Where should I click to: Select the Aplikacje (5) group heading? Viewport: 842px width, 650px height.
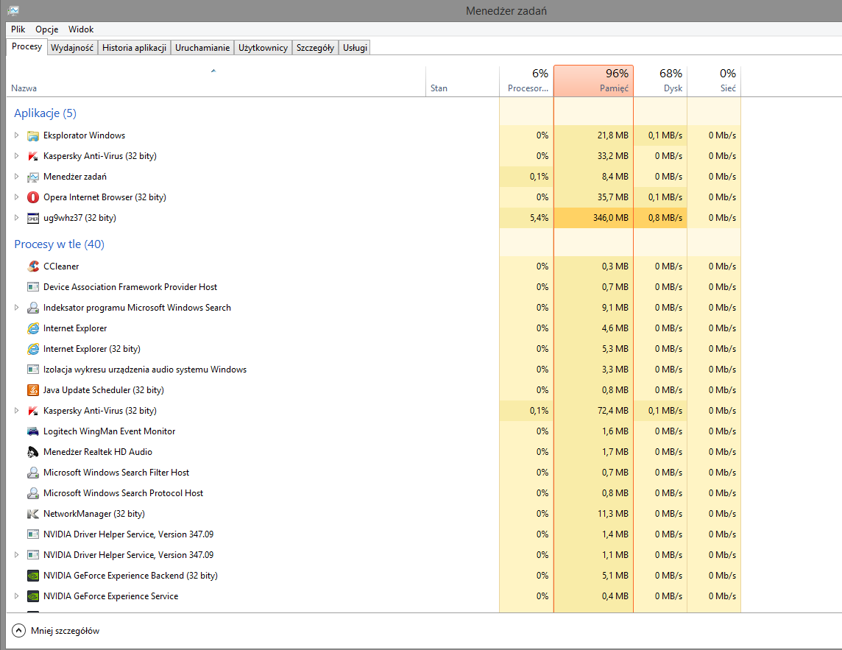45,113
